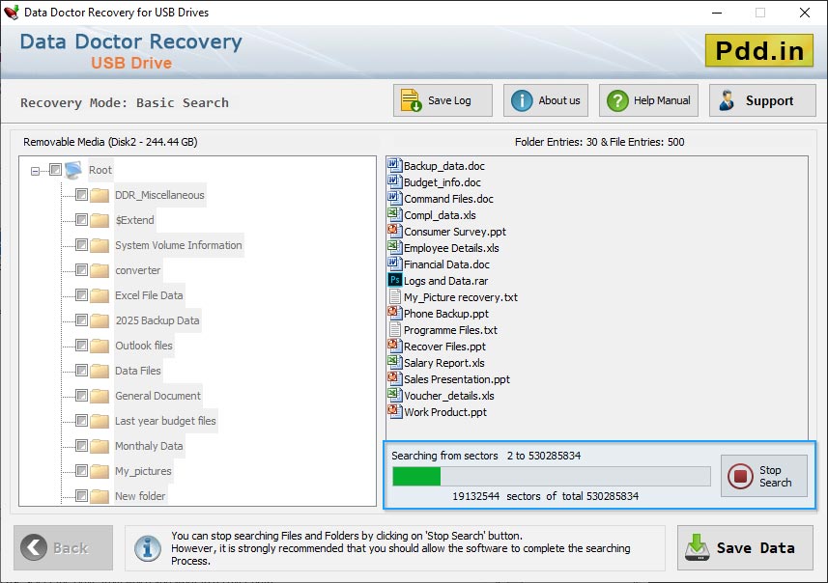The image size is (828, 583).
Task: Click the Excel icon for Compl_data.xls
Action: click(394, 214)
